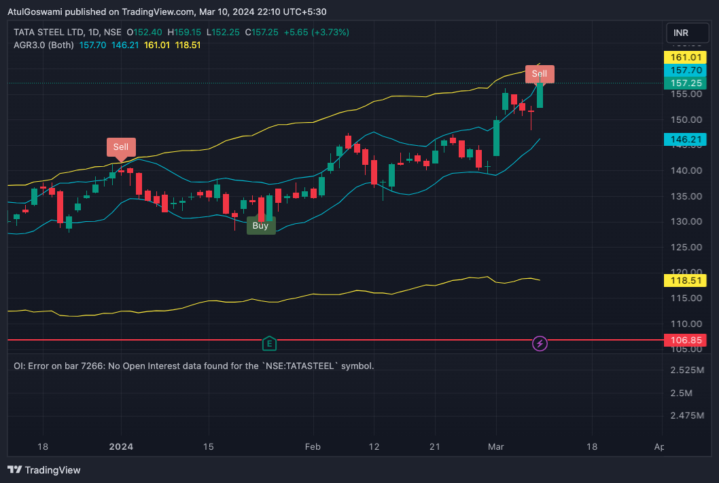
Task: Click the AGR legend value 118.51
Action: [188, 45]
